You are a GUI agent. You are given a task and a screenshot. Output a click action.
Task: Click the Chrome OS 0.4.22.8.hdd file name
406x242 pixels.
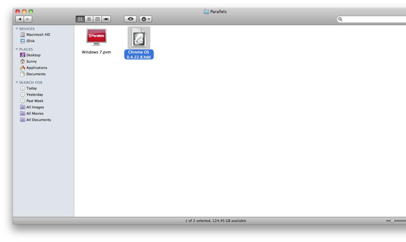[x=139, y=54]
